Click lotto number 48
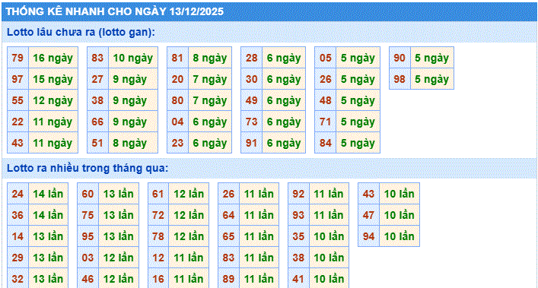This screenshot has width=538, height=288. coord(325,100)
